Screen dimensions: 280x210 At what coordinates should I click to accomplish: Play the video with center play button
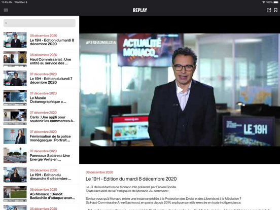(x=180, y=90)
